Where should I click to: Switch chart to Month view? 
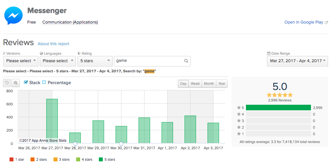[x=209, y=83]
